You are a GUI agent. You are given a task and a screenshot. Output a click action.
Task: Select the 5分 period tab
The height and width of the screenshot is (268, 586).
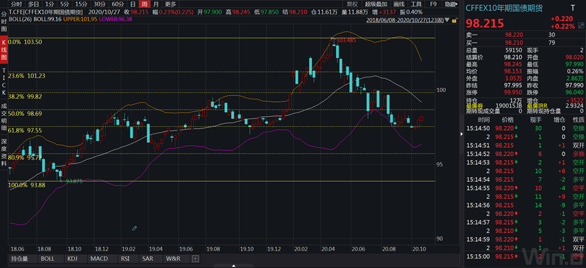(65, 4)
